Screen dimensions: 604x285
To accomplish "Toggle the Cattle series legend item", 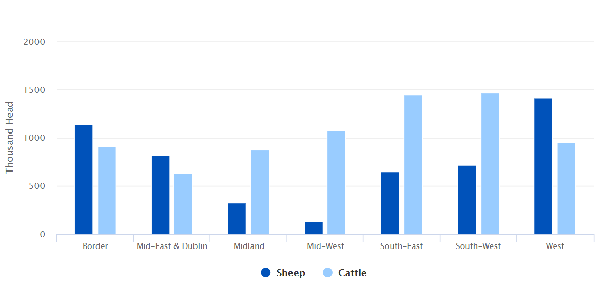I will coord(352,273).
